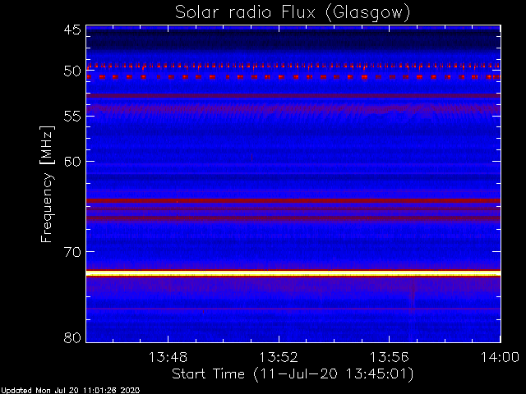Click the bright yellow emission band near 72 MHz
526x394 pixels.
[x=293, y=273]
